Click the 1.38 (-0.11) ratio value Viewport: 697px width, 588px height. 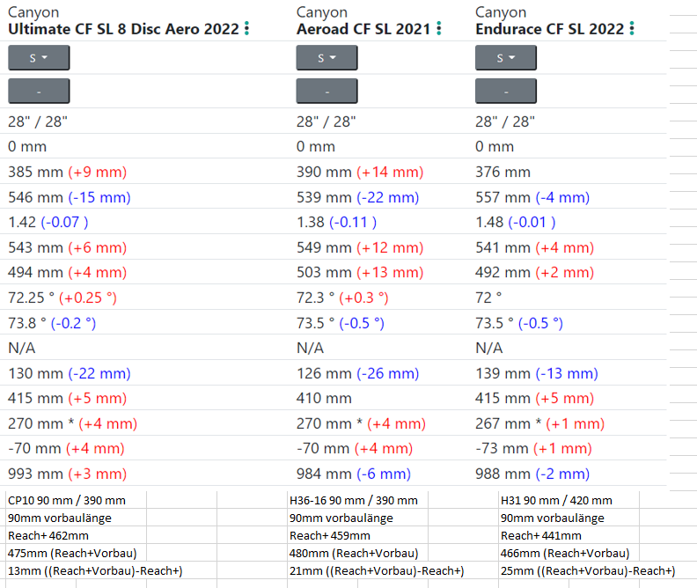336,222
